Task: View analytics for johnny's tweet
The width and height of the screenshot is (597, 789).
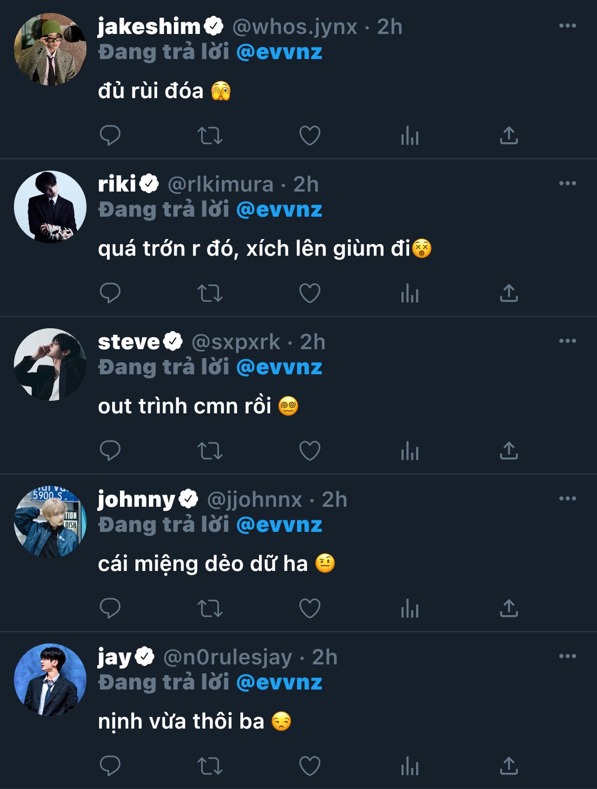Action: (x=410, y=609)
